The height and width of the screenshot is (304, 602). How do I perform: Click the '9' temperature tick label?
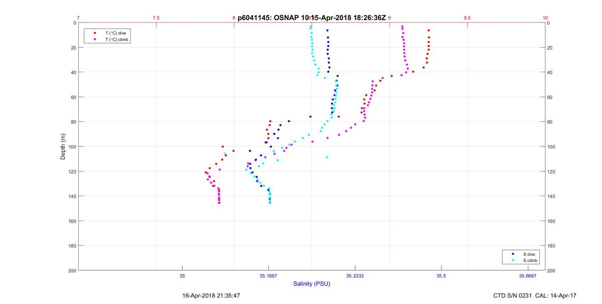pos(389,18)
